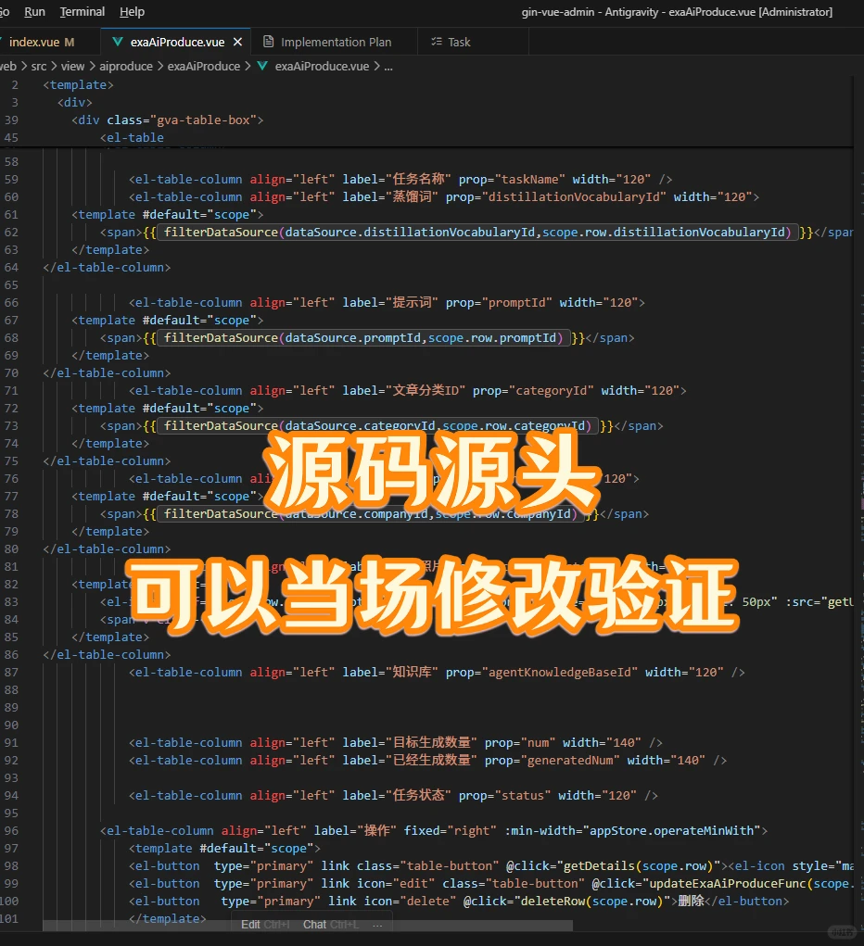864x946 pixels.
Task: Open the Terminal menu
Action: tap(82, 12)
